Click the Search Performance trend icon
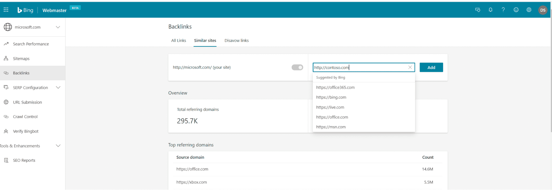The width and height of the screenshot is (552, 190). [x=6, y=44]
